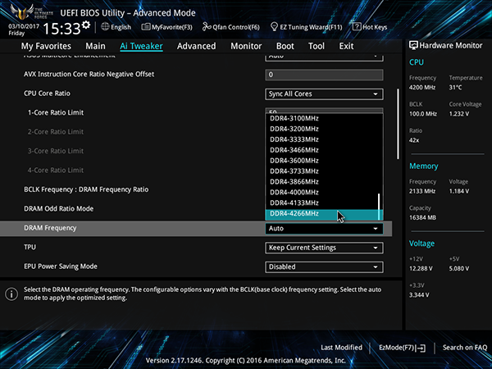Switch to the My Favorites tab

click(46, 46)
